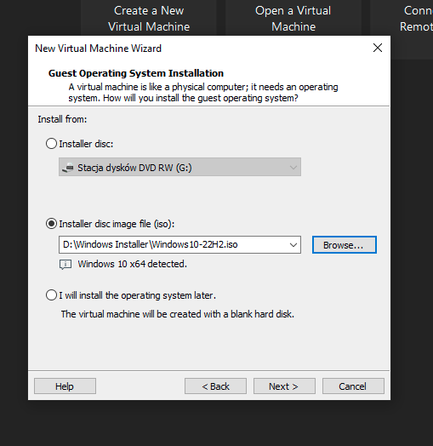Go back with the < Back button
This screenshot has width=433, height=446.
point(215,386)
